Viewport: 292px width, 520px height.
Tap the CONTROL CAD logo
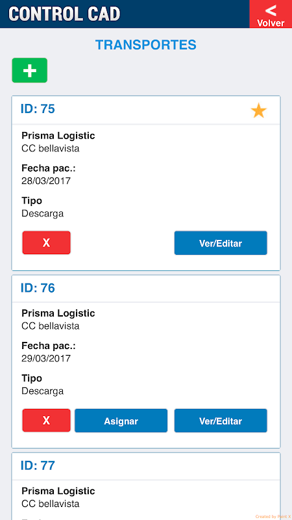click(64, 14)
